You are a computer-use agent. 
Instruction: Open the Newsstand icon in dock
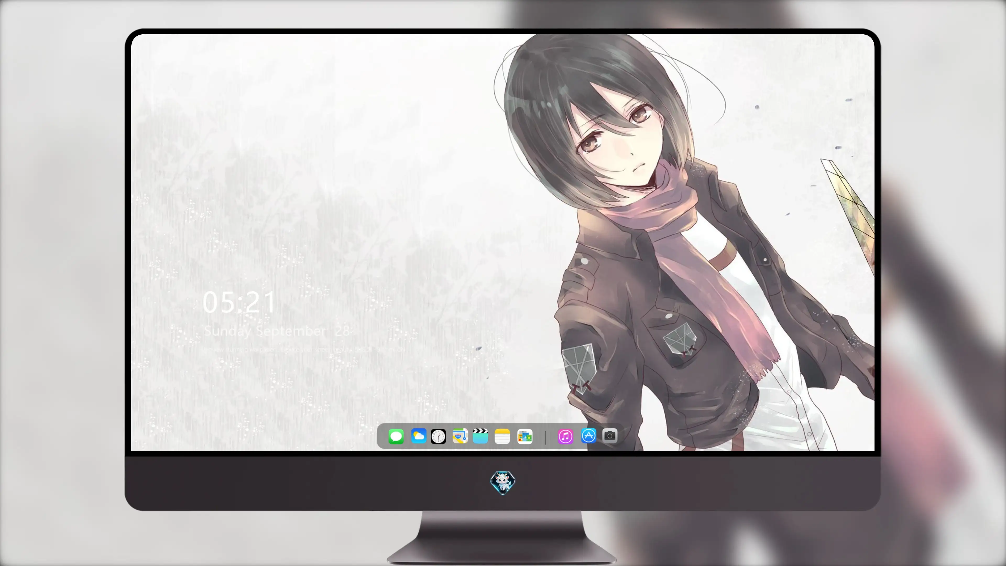pos(524,436)
